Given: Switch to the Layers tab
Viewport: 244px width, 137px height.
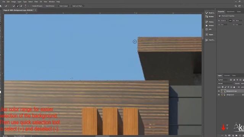Looking at the screenshot, I should (x=220, y=76).
